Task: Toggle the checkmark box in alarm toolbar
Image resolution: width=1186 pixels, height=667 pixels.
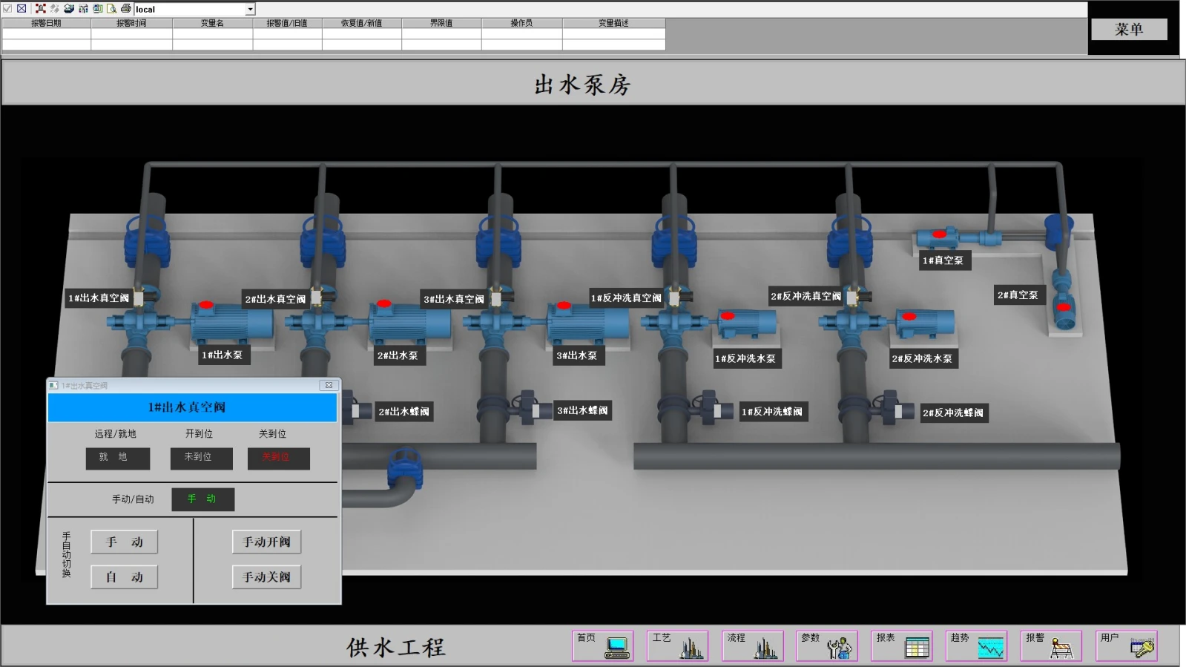Action: click(x=7, y=9)
